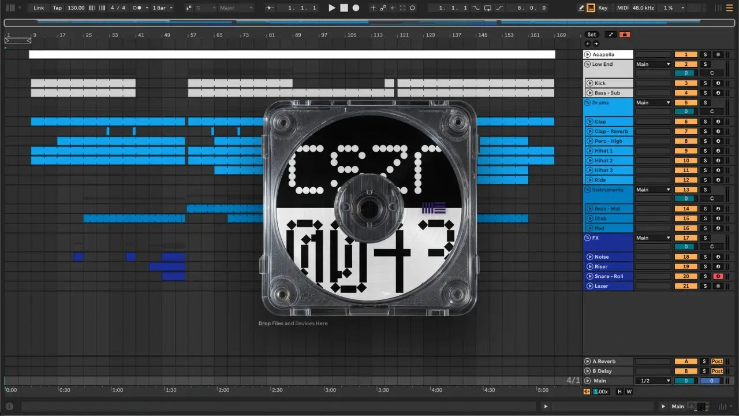Start playback with the Play button

(333, 8)
